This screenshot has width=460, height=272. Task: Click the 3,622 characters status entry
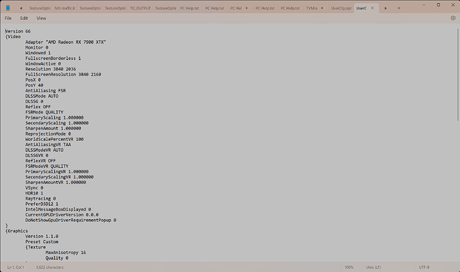[49, 267]
